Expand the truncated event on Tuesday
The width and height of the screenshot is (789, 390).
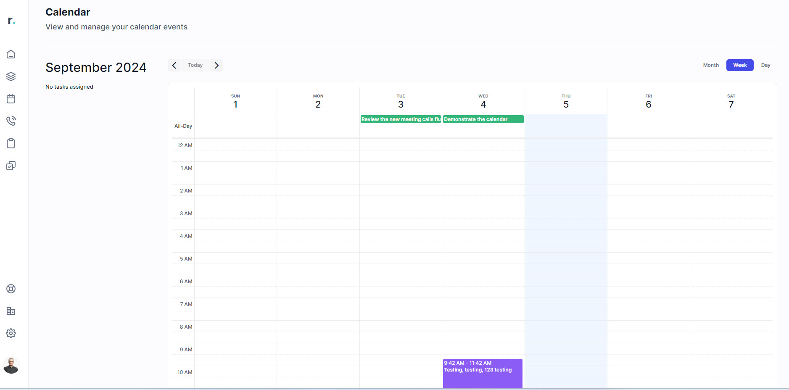[400, 119]
